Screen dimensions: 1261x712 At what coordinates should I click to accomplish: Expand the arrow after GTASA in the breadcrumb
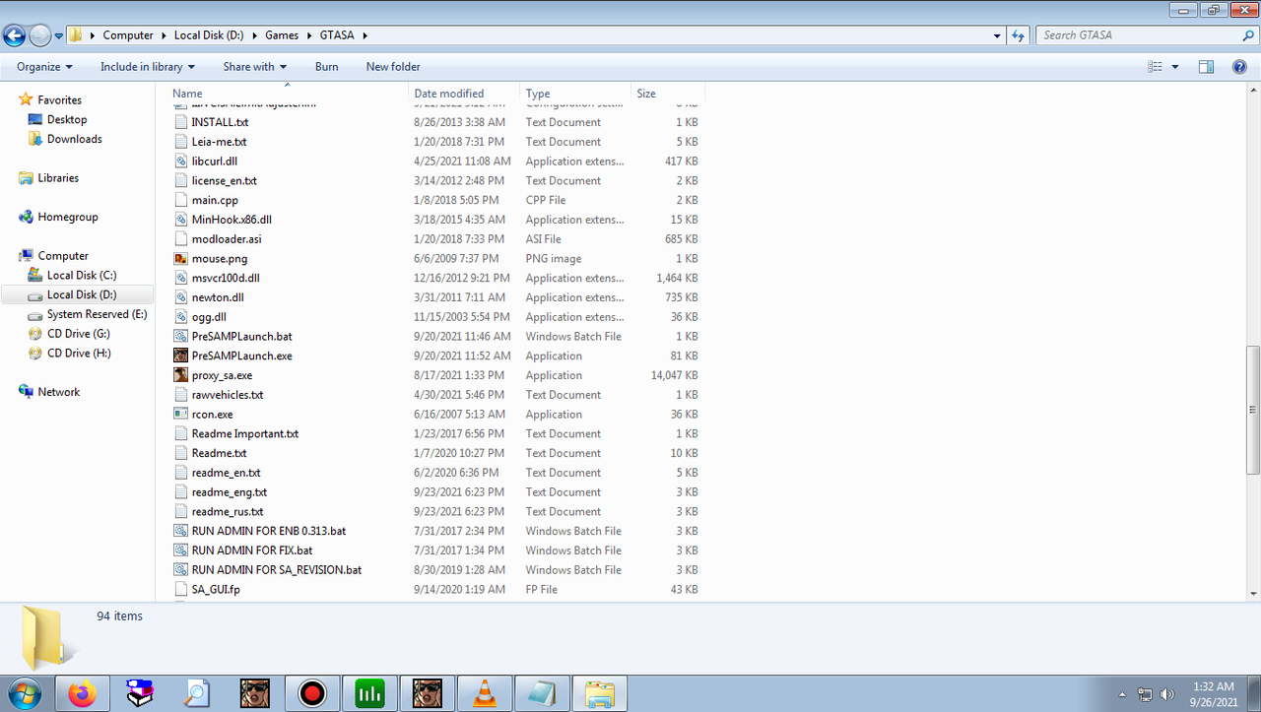365,35
